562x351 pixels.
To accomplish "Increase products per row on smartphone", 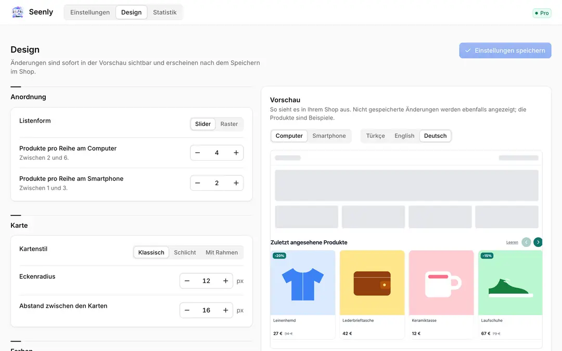I will click(236, 183).
